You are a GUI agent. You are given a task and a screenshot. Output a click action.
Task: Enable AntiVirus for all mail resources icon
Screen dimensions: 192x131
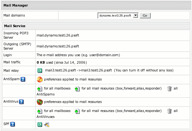click(x=77, y=111)
